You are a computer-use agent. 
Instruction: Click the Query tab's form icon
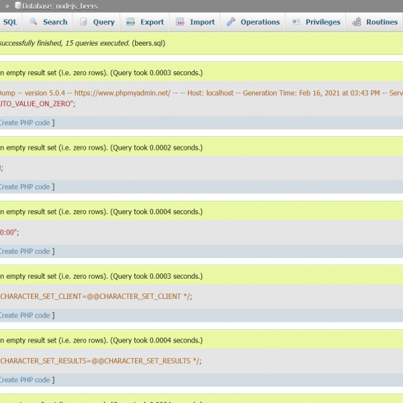pyautogui.click(x=83, y=21)
